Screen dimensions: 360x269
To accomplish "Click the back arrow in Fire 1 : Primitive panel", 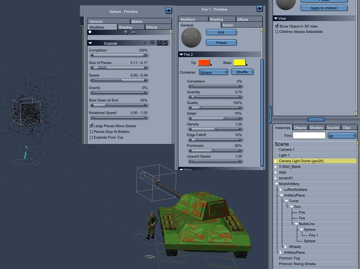I will (x=259, y=9).
